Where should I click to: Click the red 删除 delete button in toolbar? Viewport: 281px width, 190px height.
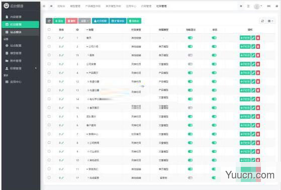(x=71, y=21)
